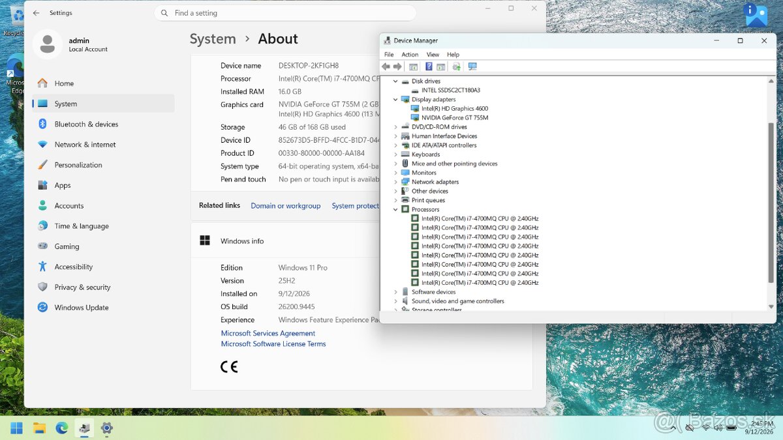Select IDE ATA/ATAPI controllers item
Viewport: 783px width, 440px height.
(444, 145)
